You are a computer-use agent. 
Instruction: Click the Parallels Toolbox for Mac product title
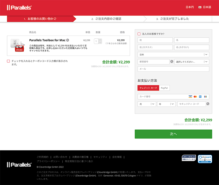(x=47, y=40)
